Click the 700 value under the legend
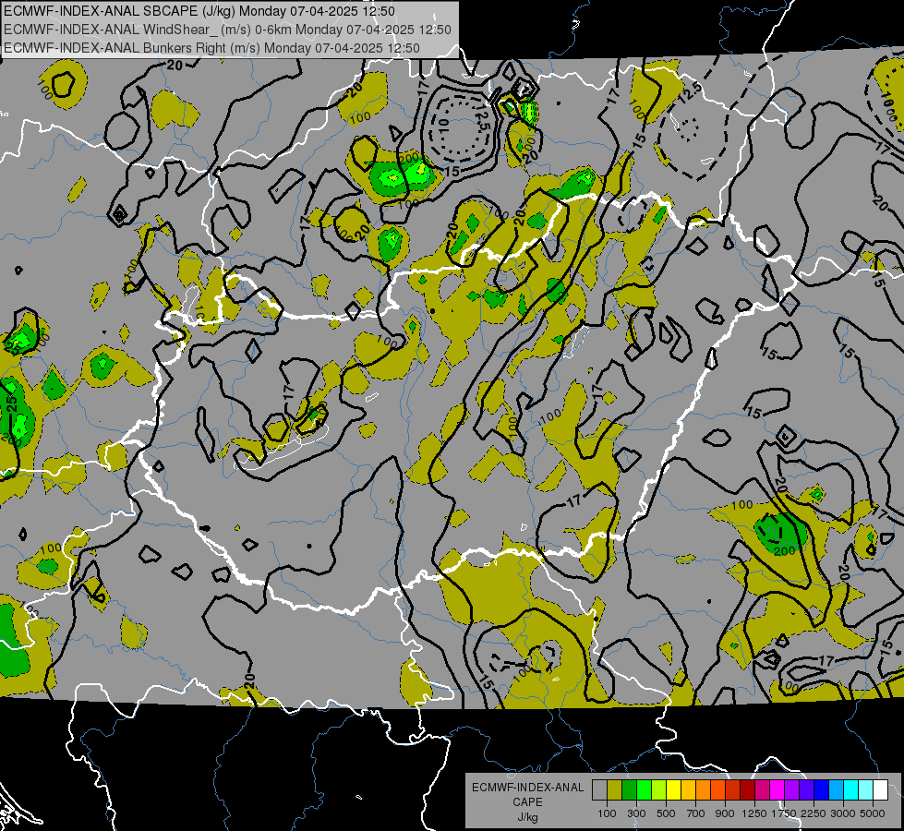Viewport: 904px width, 831px height. (696, 813)
